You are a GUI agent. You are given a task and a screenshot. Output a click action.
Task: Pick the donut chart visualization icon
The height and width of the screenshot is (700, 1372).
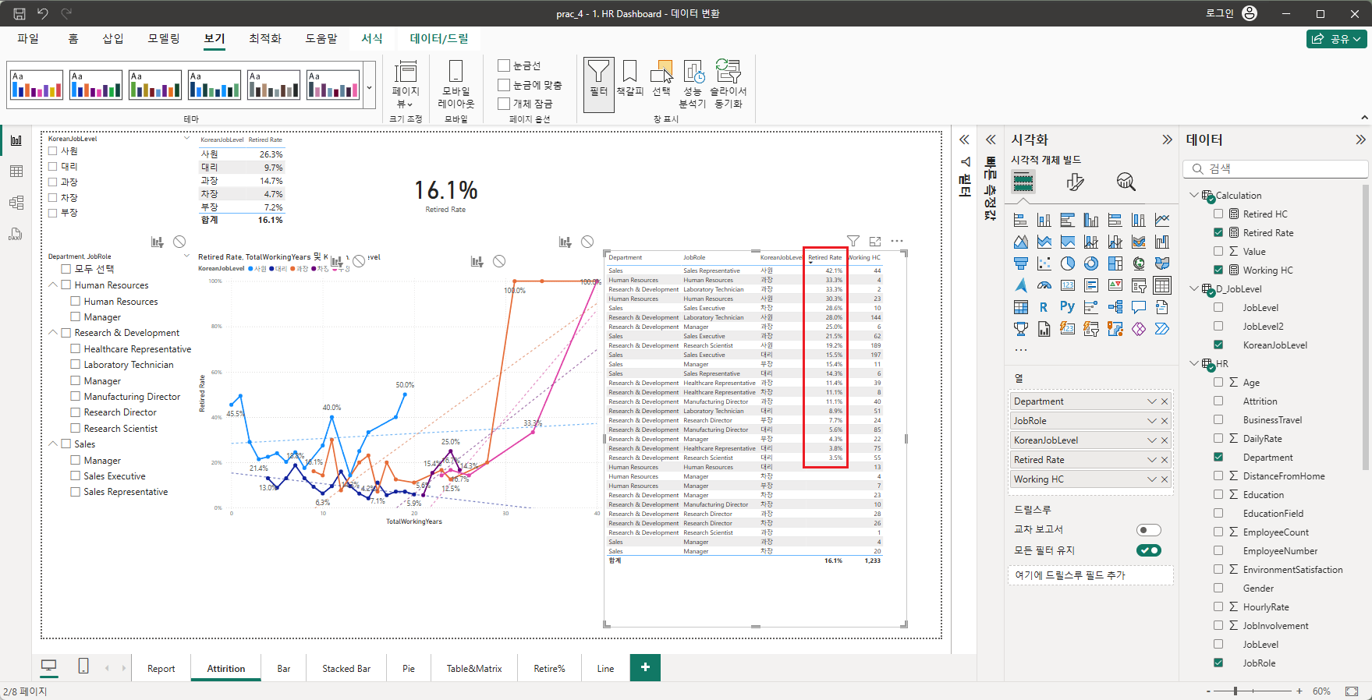tap(1091, 263)
